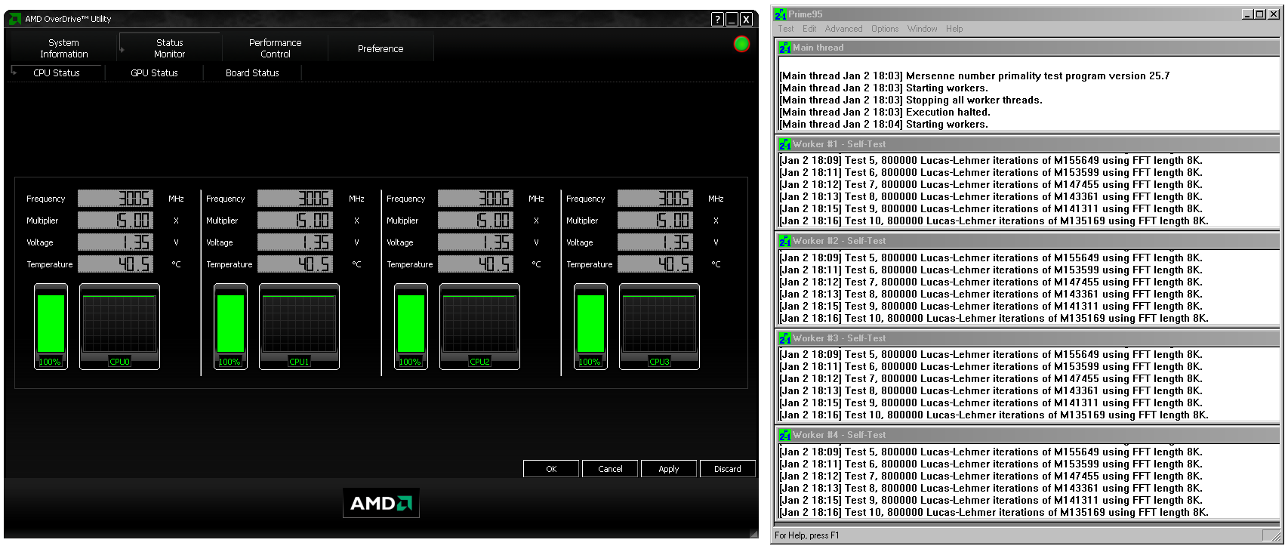
Task: Select the Board Status sub-tab
Action: click(252, 73)
